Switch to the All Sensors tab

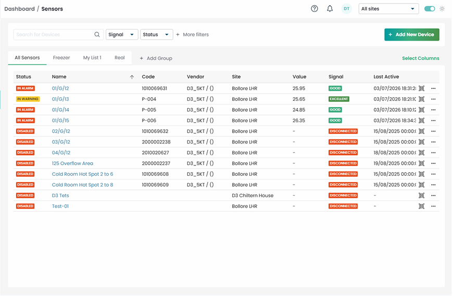pos(27,58)
